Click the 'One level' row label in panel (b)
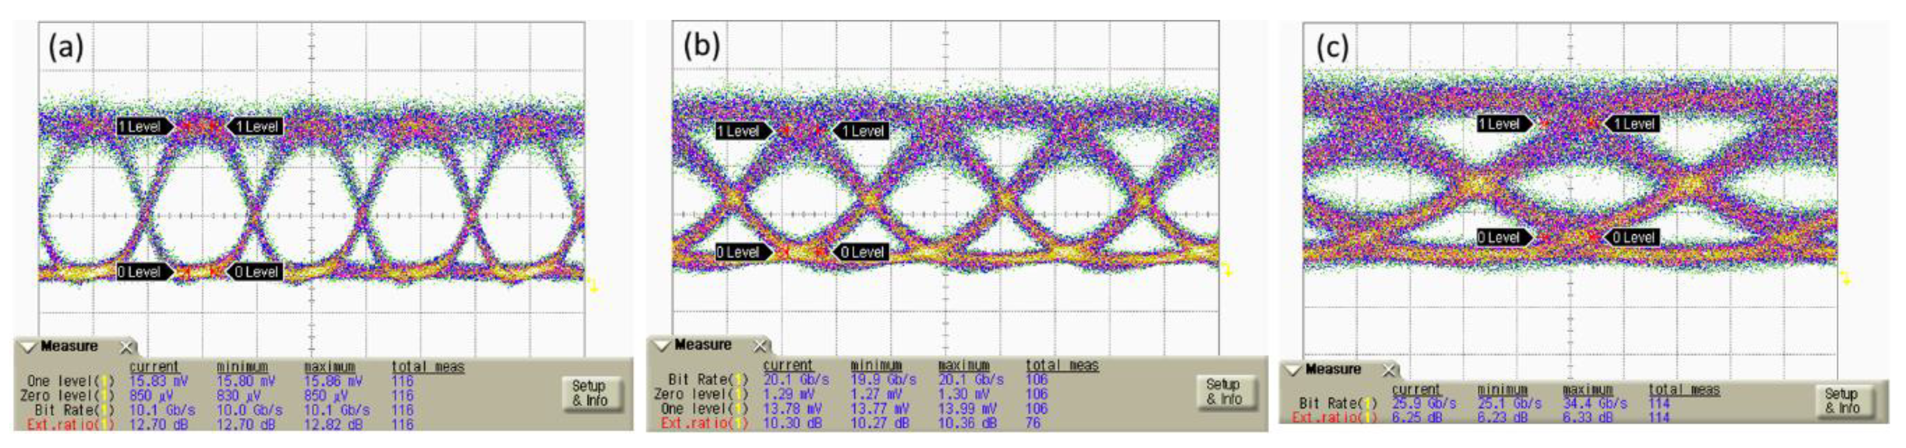The width and height of the screenshot is (1906, 448). 704,408
